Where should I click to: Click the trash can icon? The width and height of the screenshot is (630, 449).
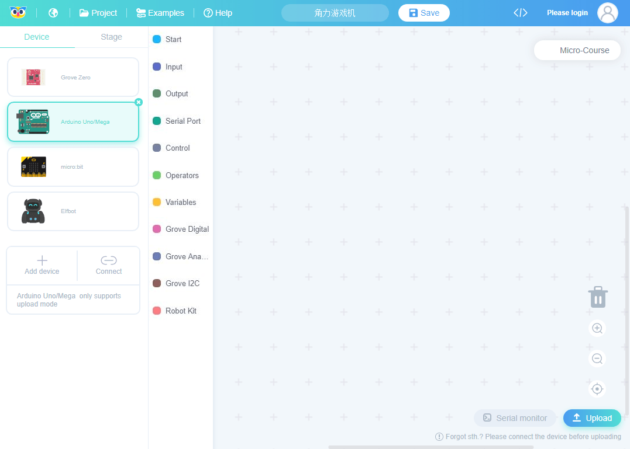597,297
